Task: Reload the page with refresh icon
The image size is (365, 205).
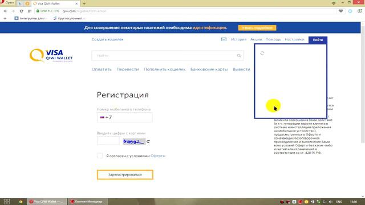Action: tap(22, 11)
